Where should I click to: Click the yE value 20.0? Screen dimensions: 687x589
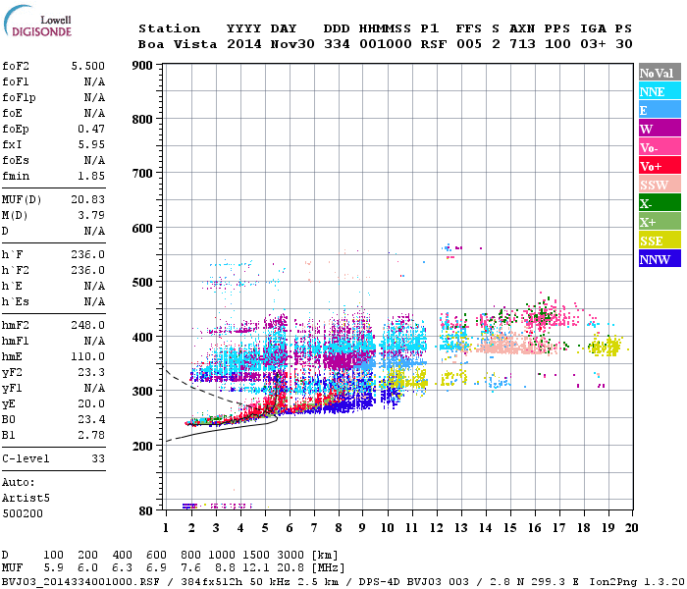(91, 404)
